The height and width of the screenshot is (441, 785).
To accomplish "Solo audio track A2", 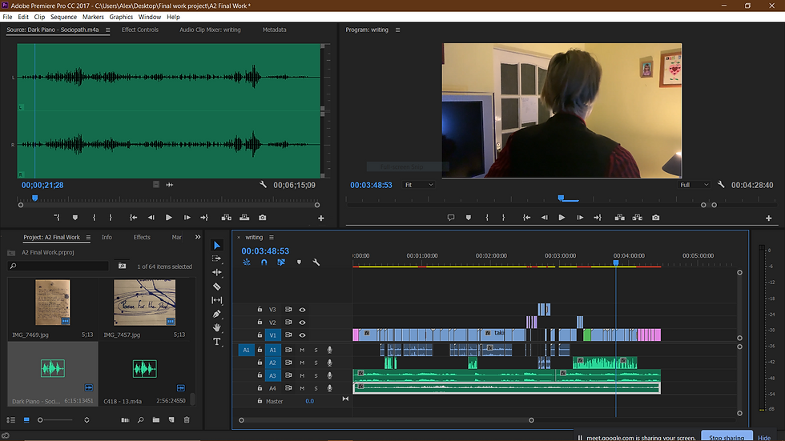I will (316, 363).
